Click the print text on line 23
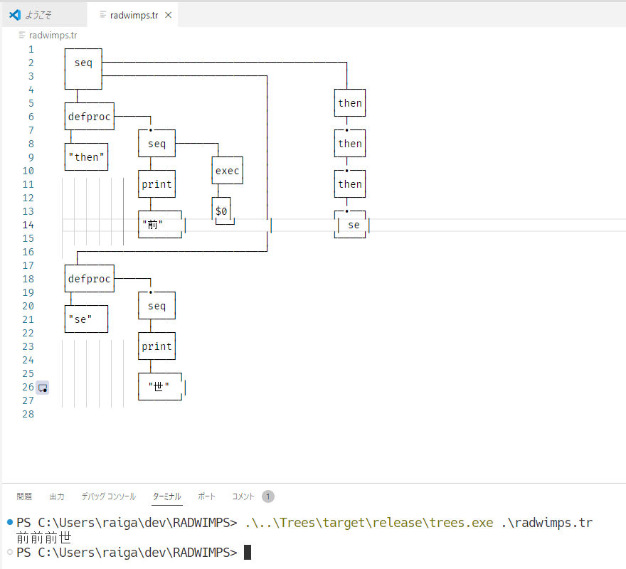Image resolution: width=626 pixels, height=569 pixels. tap(156, 346)
